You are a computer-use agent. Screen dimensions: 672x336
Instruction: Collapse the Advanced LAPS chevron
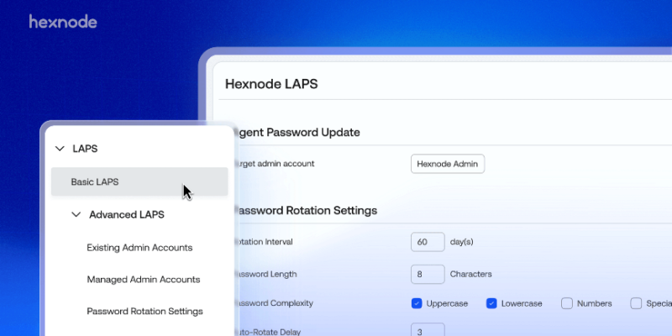(76, 214)
